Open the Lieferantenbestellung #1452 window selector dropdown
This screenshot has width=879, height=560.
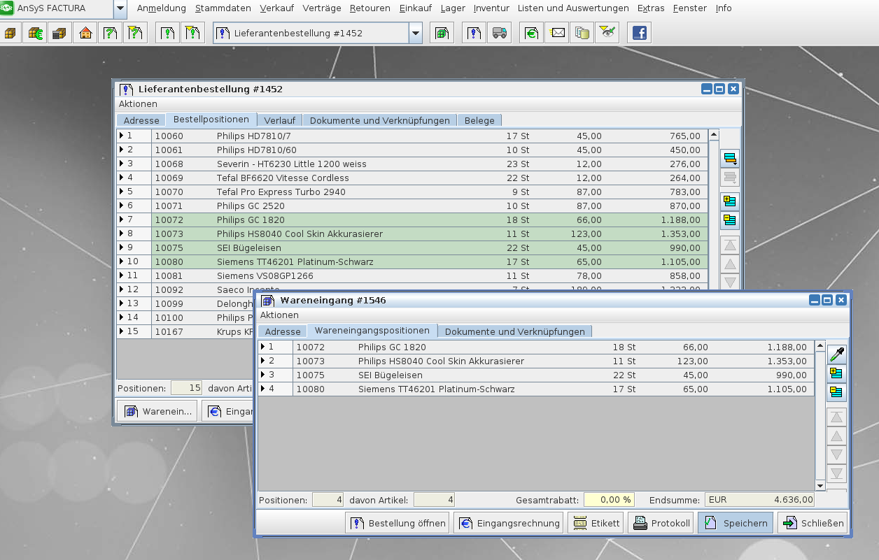[416, 33]
